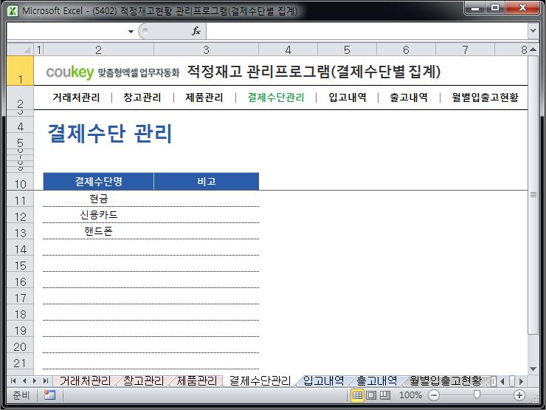Open the Name Box dropdown arrow
The image size is (546, 410).
131,31
